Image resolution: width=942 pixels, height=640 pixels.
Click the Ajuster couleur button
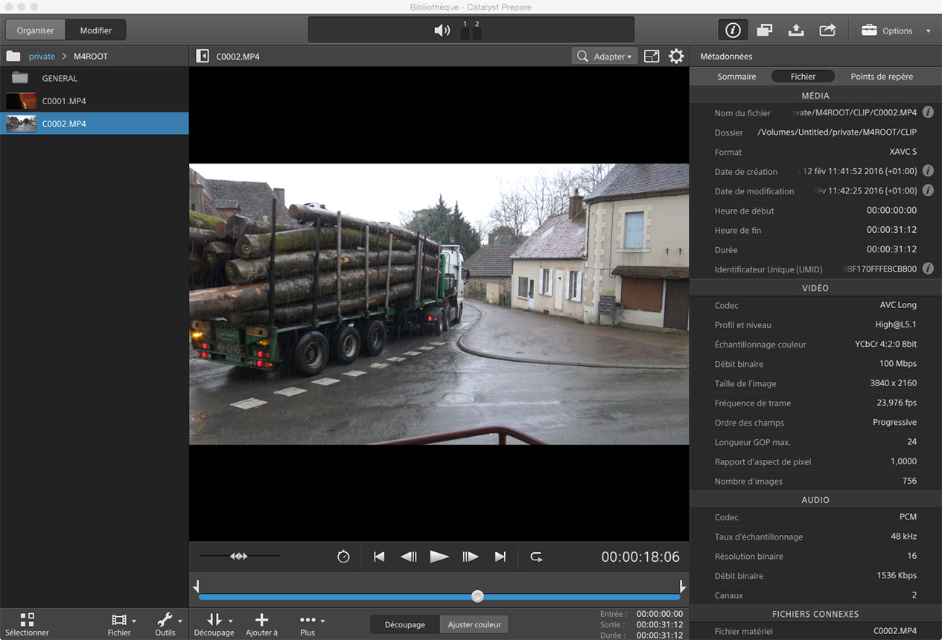[x=474, y=625]
